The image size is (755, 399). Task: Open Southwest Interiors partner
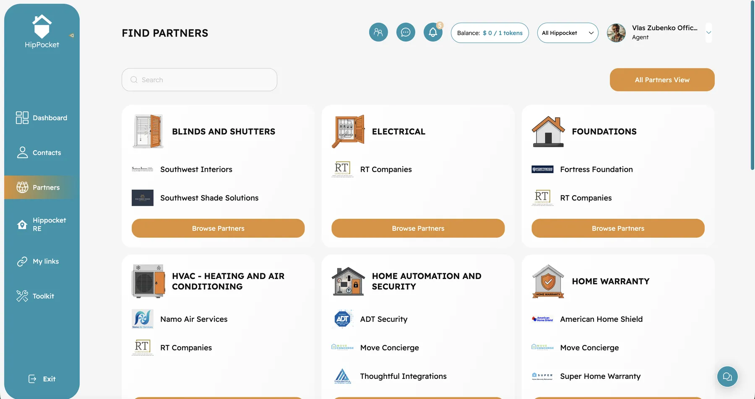(196, 170)
